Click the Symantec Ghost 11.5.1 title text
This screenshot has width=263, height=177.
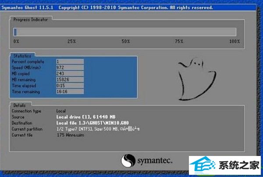pyautogui.click(x=27, y=8)
